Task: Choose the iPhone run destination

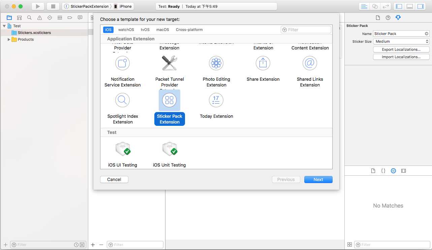Action: tap(123, 6)
